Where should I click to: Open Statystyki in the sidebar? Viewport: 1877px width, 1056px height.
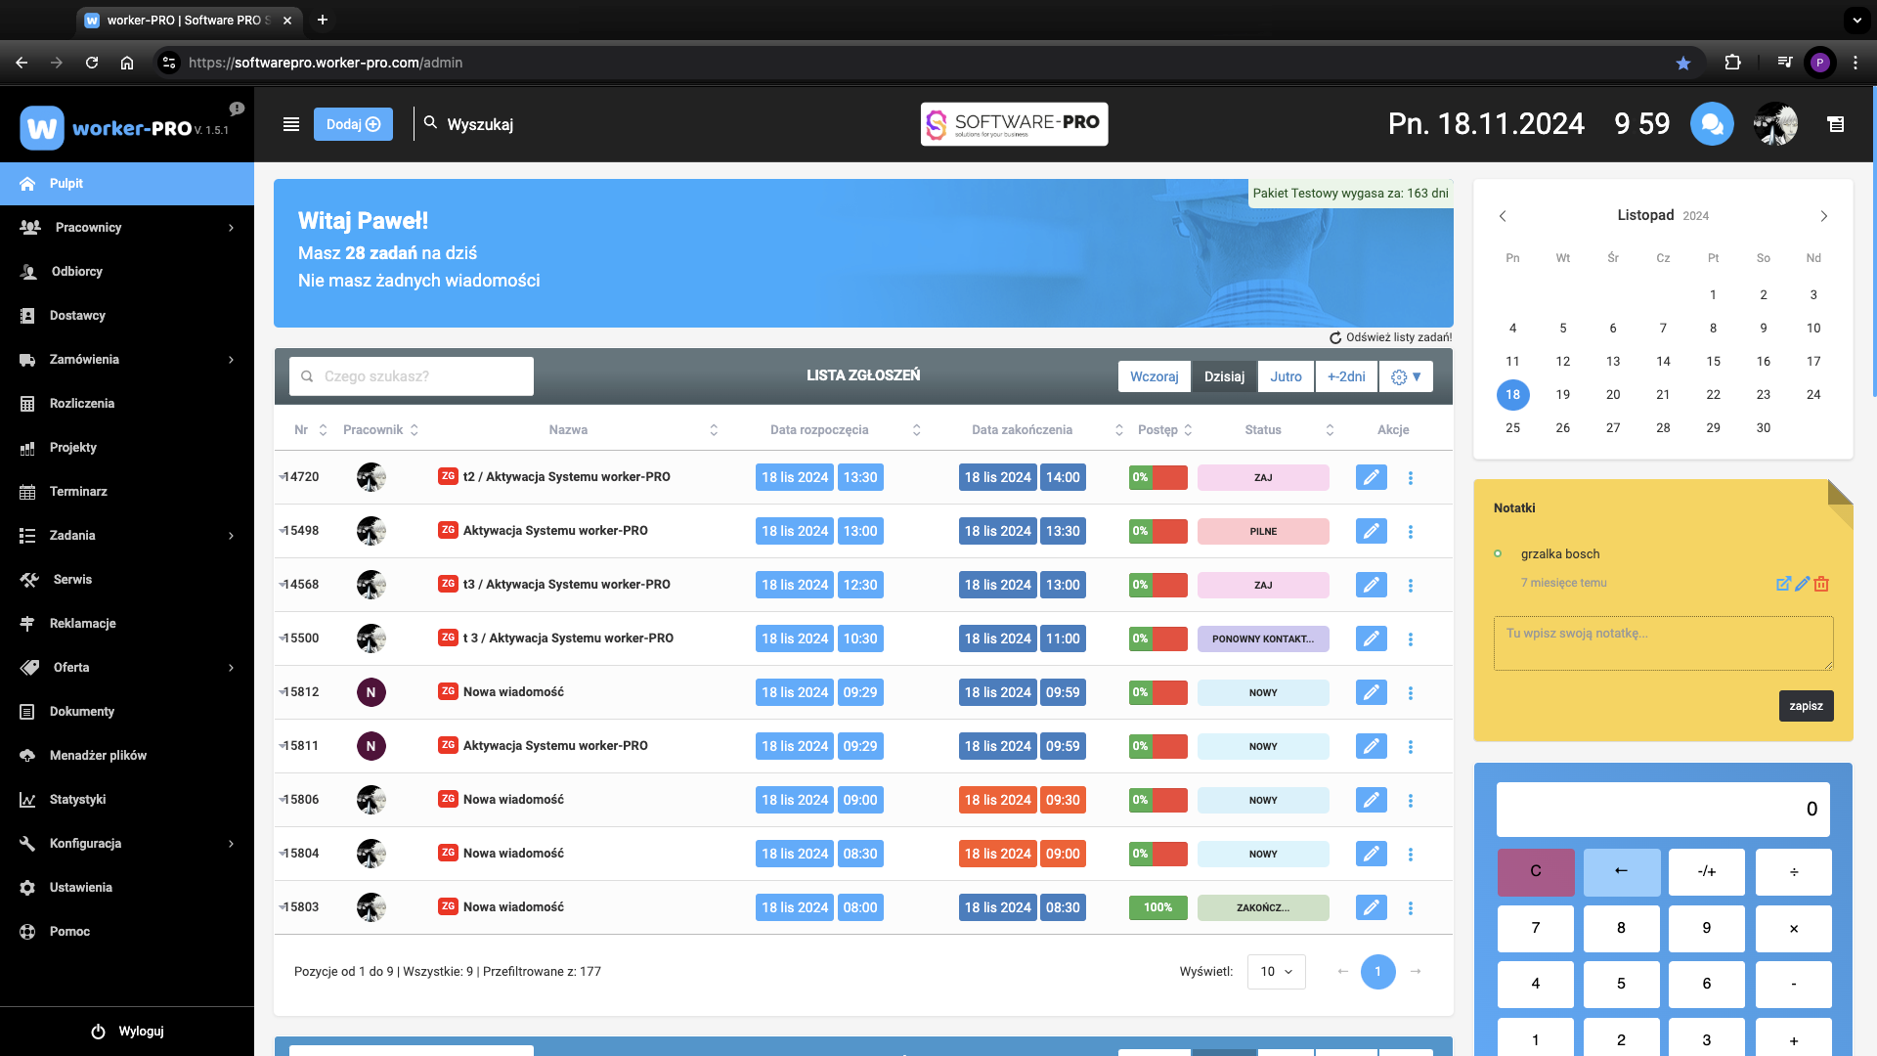coord(78,800)
